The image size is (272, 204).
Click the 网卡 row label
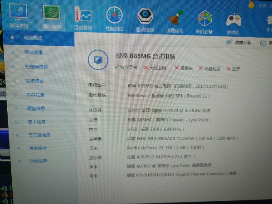click(93, 176)
